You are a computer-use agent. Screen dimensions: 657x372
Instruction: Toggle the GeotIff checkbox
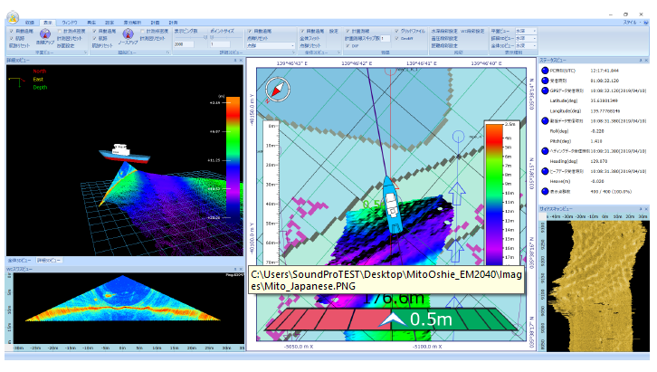[x=397, y=38]
